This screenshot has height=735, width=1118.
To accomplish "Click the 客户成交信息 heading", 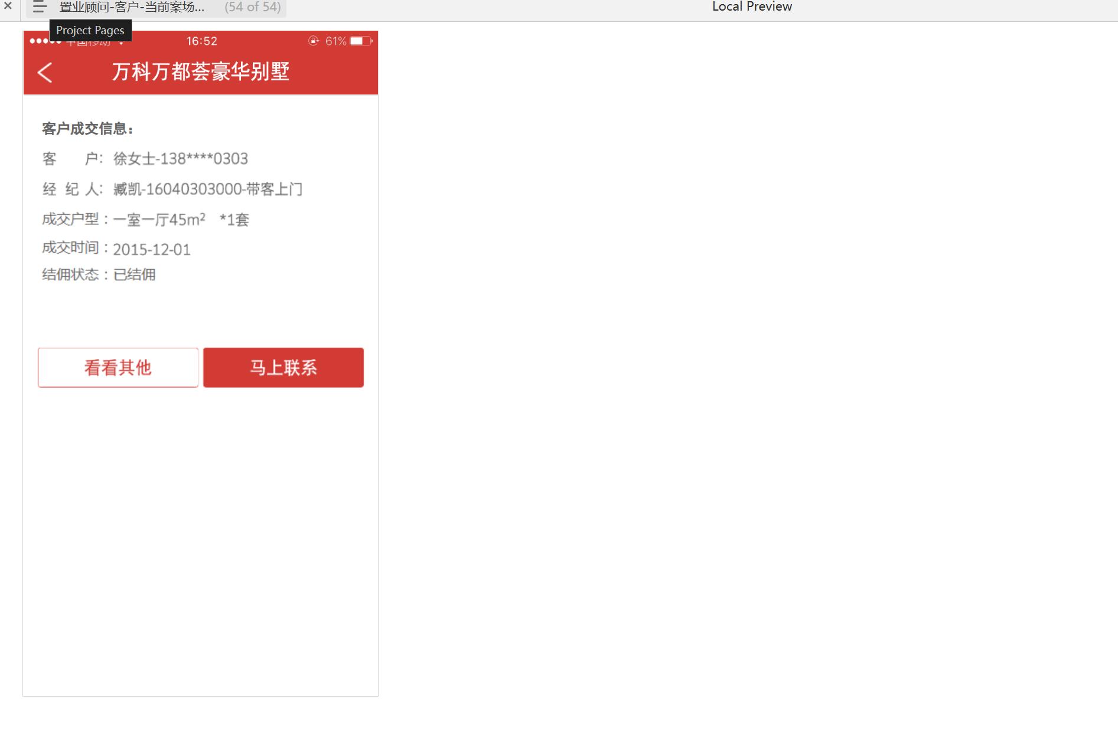I will (88, 129).
